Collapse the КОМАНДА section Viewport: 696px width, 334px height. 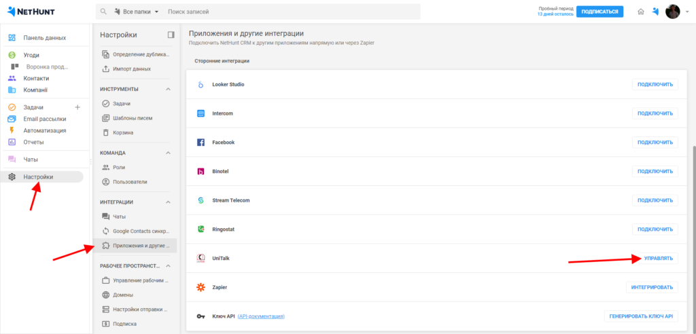[169, 153]
